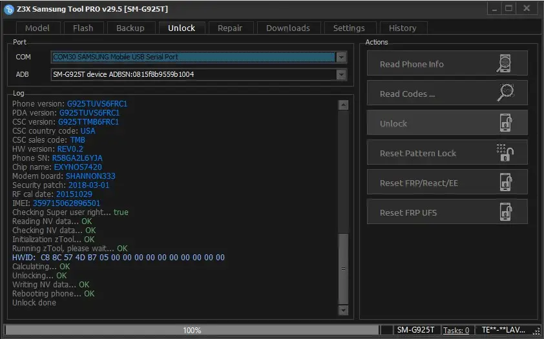Viewport: 544px width, 339px height.
Task: Click the phone unlock icon on Unlock button
Action: click(505, 123)
